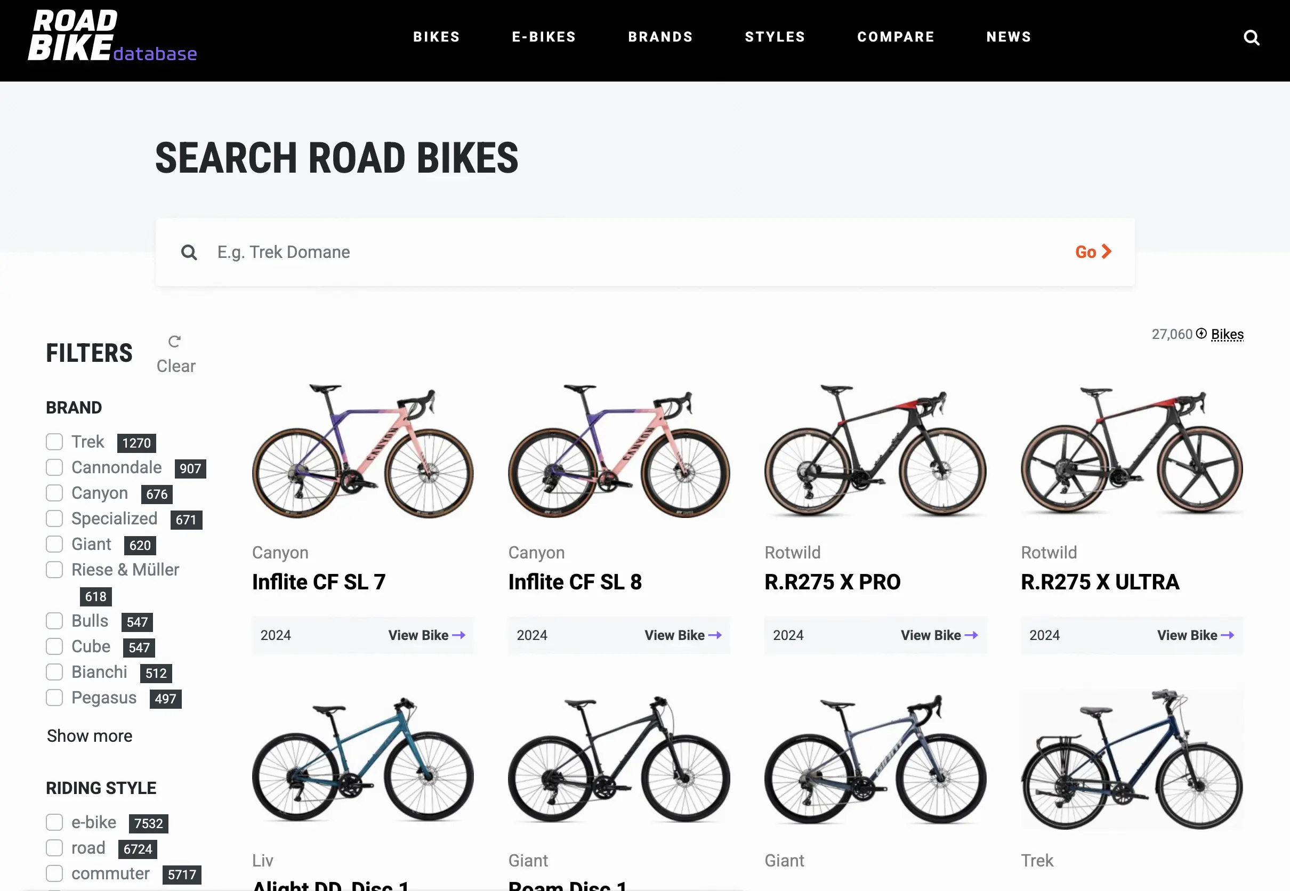Go to the Compare page
Viewport: 1290px width, 891px height.
tap(896, 37)
